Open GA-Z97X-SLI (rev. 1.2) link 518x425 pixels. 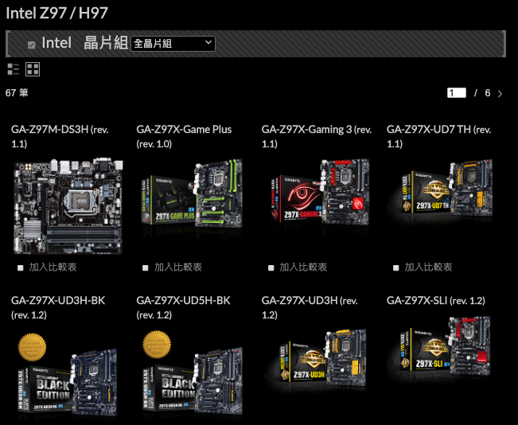(436, 301)
